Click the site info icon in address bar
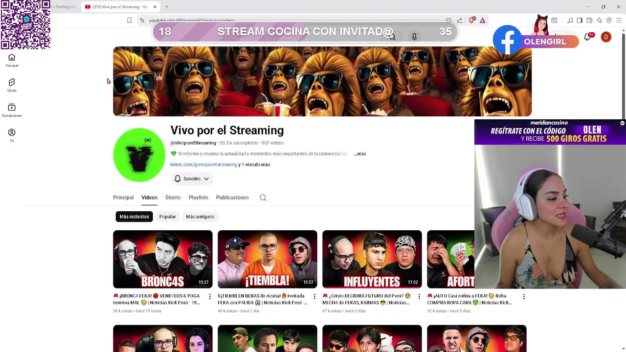 click(142, 20)
